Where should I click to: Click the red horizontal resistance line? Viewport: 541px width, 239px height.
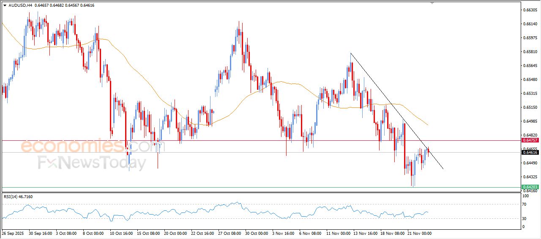point(254,140)
